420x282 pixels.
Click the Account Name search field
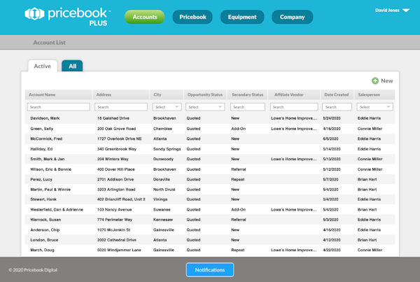pyautogui.click(x=59, y=107)
